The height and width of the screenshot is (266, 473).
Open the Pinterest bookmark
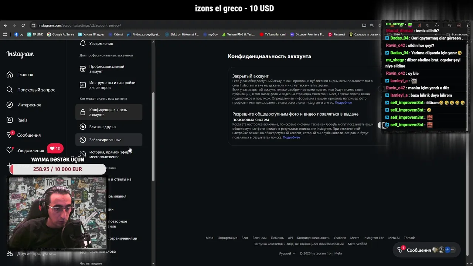click(337, 34)
